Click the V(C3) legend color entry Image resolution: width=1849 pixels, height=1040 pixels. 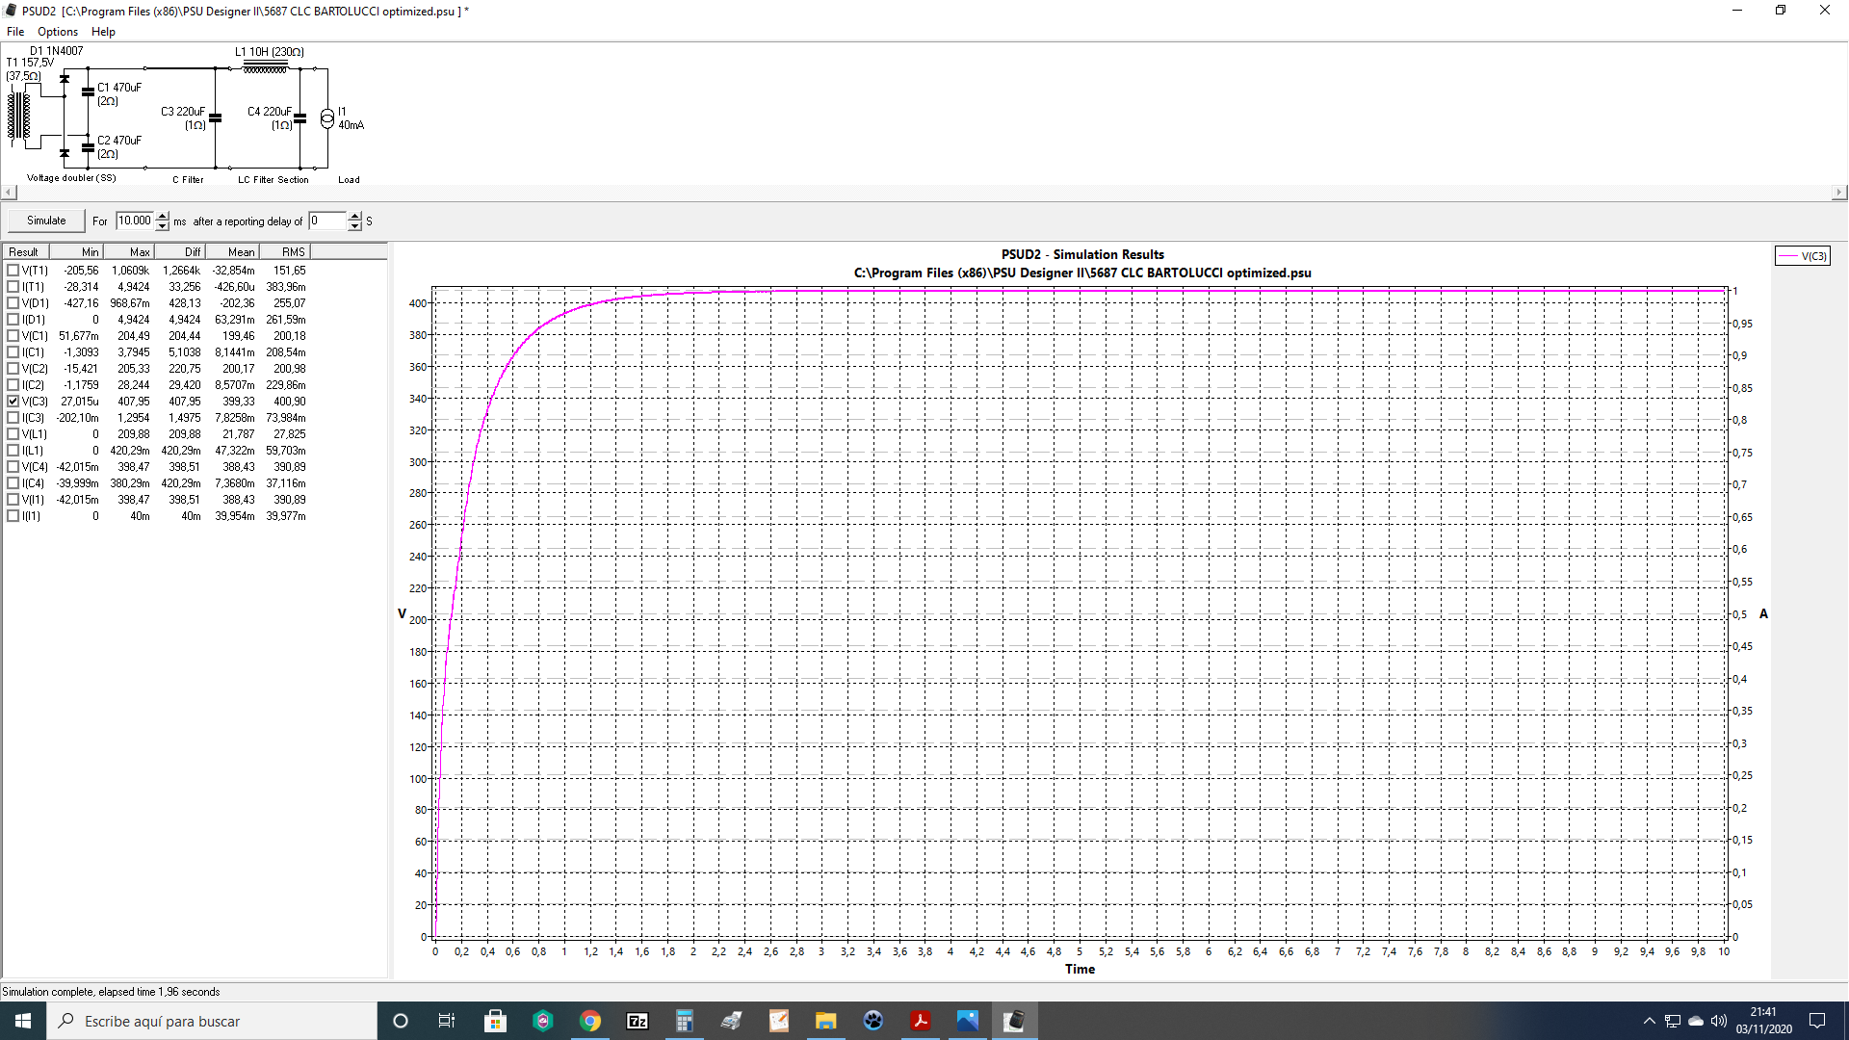pyautogui.click(x=1803, y=256)
